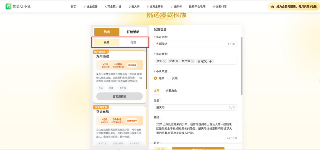Switch to the 次要角色 tab
Screen dimensions: 320x150
[x=171, y=90]
